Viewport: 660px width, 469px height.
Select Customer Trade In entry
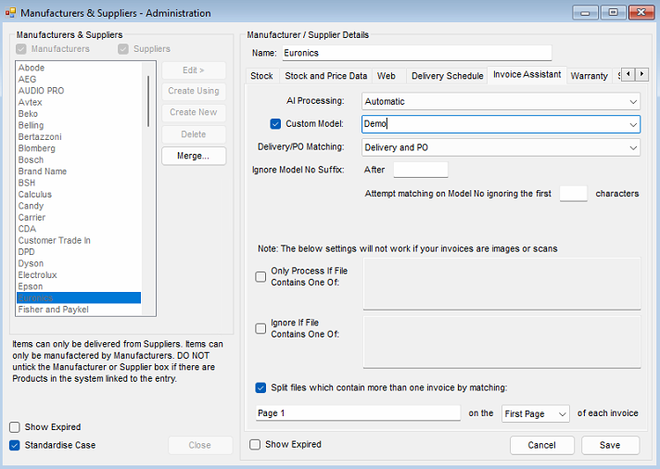coord(79,240)
